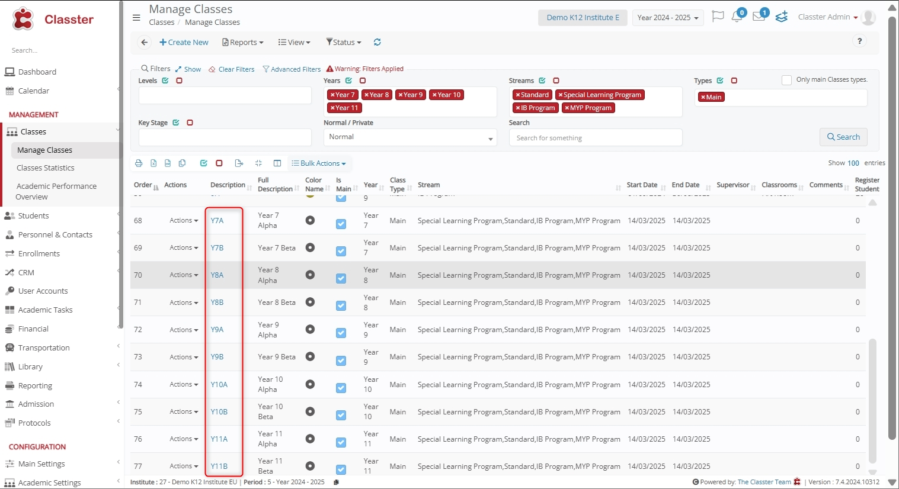Toggle the hamburger sidebar menu icon
899x489 pixels.
(x=136, y=17)
